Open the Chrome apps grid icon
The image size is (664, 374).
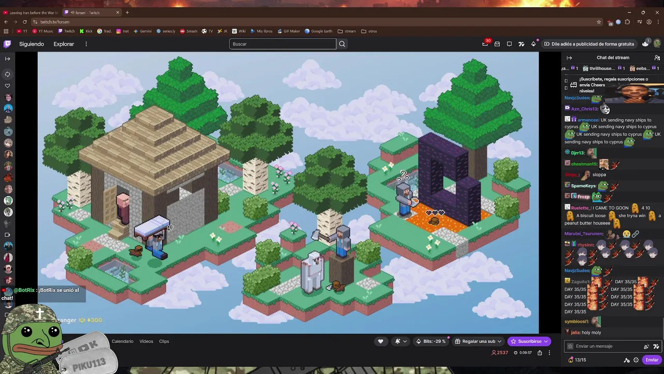6,31
